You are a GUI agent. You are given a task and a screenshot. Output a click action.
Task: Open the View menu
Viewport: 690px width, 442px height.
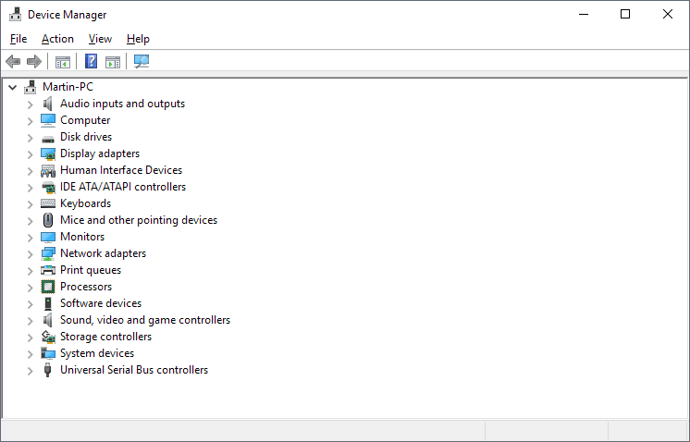(x=100, y=39)
